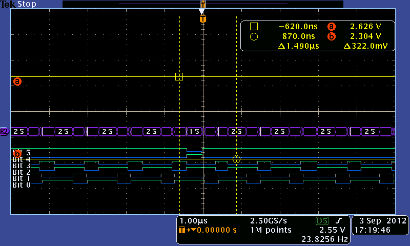Click the orange T delay icon in readout
Viewport: 410px width, 246px height.
tap(182, 230)
